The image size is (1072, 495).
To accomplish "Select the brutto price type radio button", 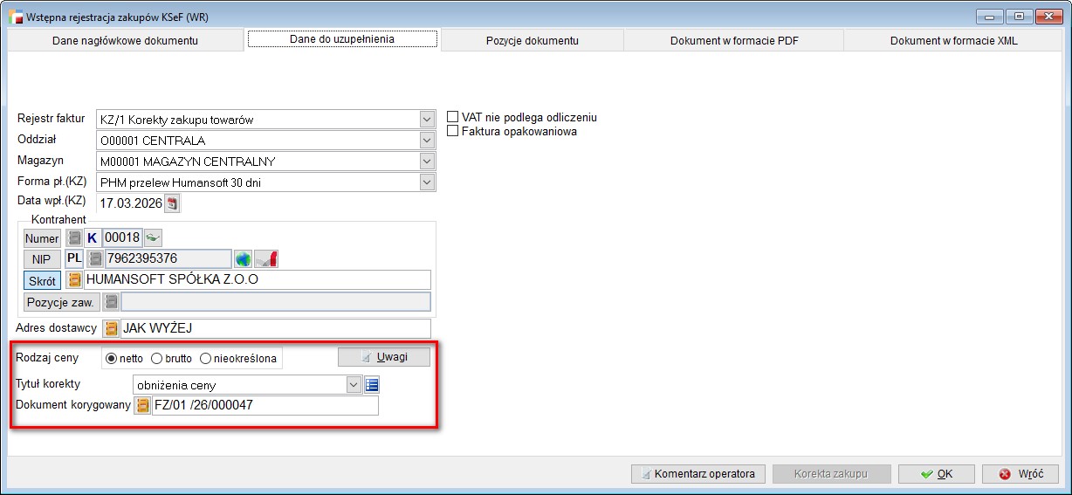I will click(157, 358).
